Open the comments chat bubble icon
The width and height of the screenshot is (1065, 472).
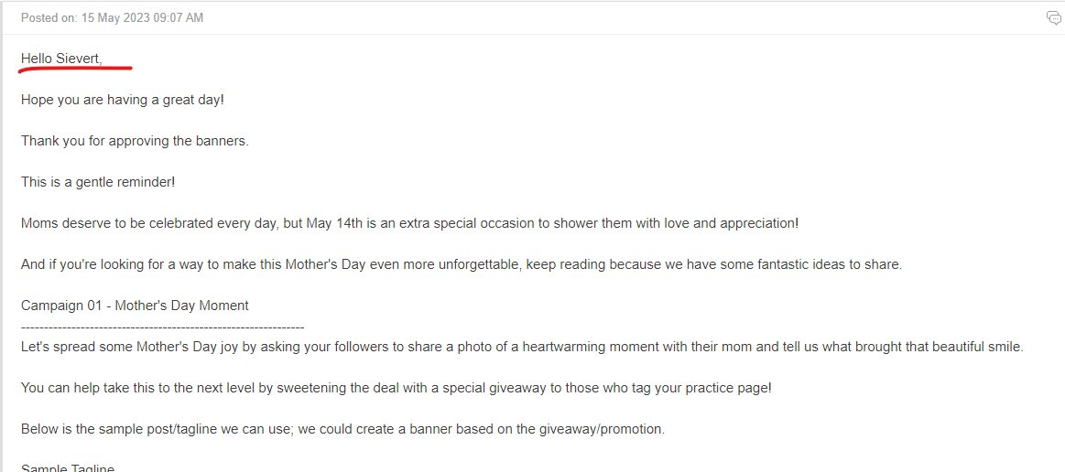[1054, 18]
